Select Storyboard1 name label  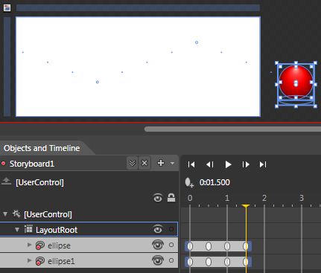32,164
